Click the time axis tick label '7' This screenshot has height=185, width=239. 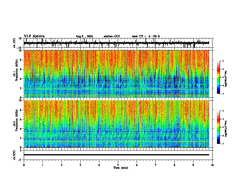[x=156, y=165]
